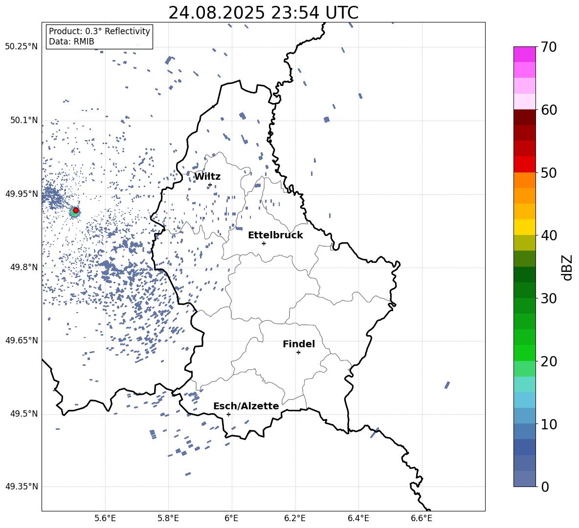
Task: Click the 50 dBZ colorbar tick label
Action: [x=549, y=172]
